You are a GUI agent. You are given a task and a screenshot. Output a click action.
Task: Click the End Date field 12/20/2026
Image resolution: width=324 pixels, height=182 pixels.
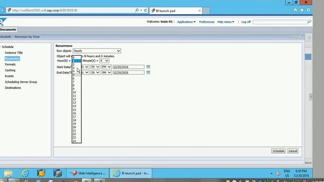(x=129, y=72)
